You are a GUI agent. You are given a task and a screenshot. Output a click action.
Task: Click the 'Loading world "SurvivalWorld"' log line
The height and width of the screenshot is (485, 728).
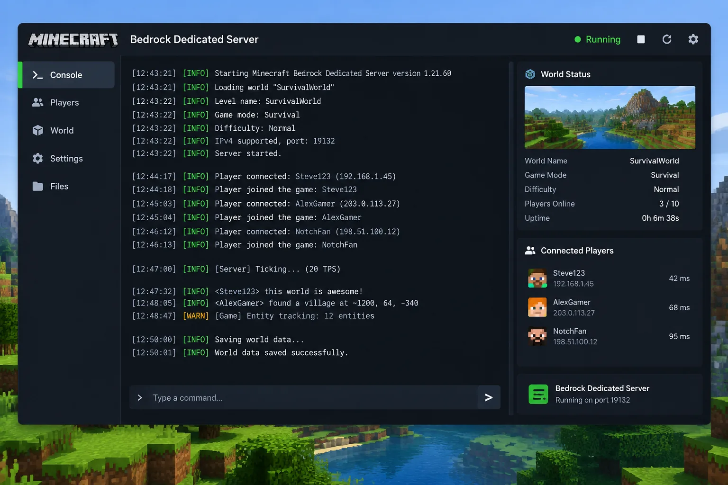point(233,88)
